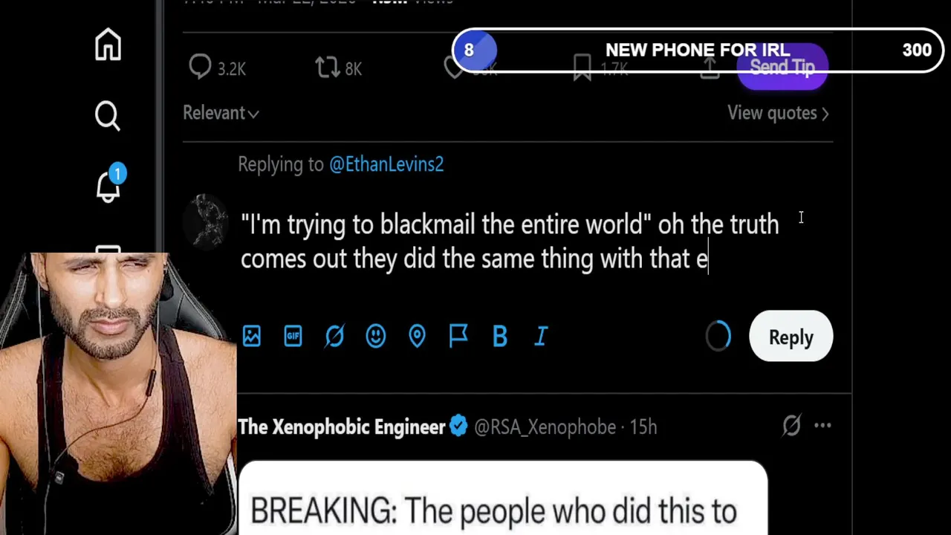951x535 pixels.
Task: Click the flag icon in composer toolbar
Action: tap(458, 336)
